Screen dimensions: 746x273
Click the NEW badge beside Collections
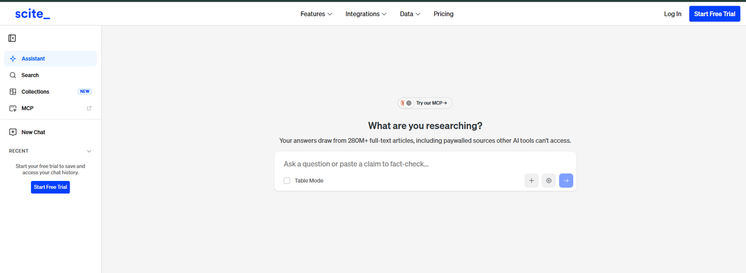tap(85, 91)
